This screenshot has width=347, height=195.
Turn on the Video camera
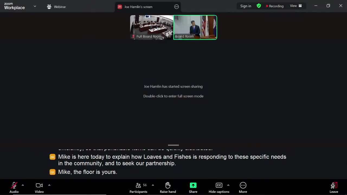point(39,187)
